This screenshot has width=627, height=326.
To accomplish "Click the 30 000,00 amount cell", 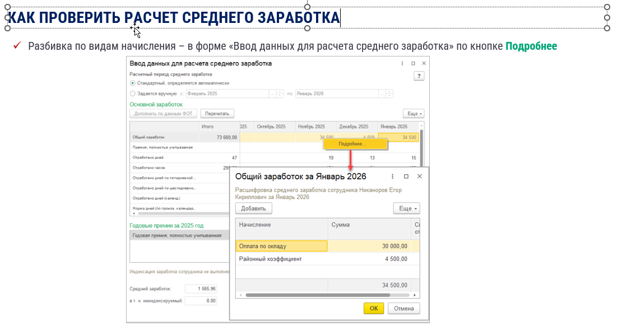I will coord(369,246).
